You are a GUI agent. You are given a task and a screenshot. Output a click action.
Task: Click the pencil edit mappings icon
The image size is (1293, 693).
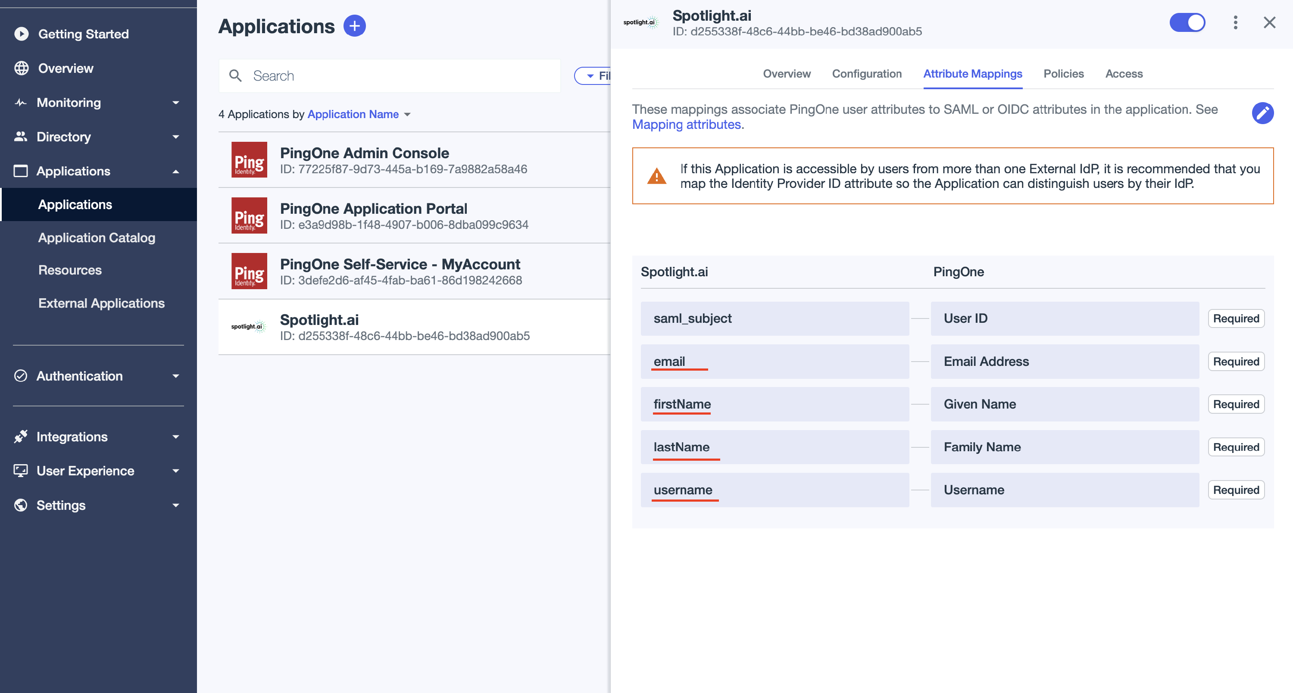[x=1262, y=113]
